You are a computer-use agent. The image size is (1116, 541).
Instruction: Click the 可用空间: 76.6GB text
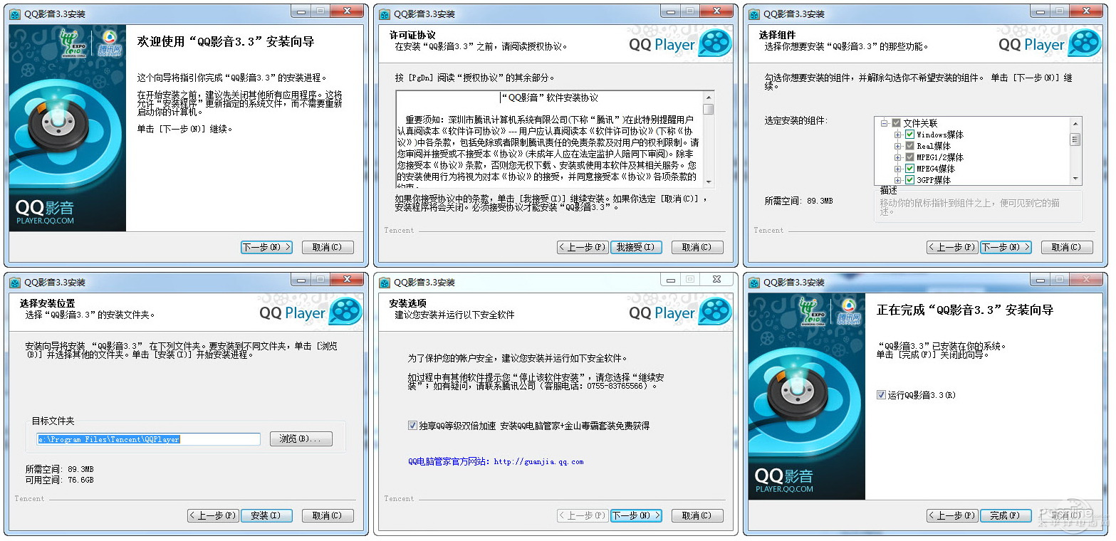(x=59, y=480)
